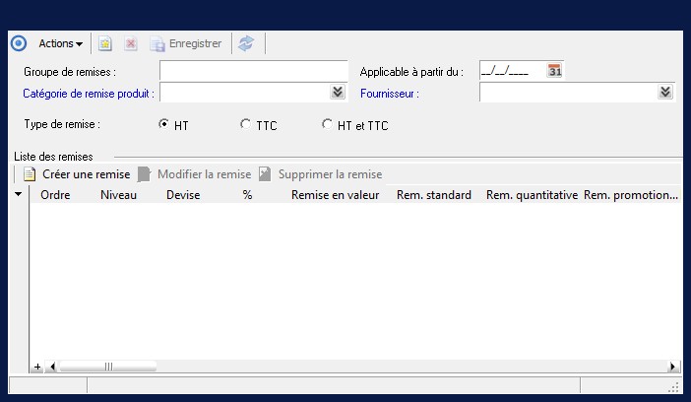691x402 pixels.
Task: Click the Remise en valeur column header
Action: coord(335,195)
